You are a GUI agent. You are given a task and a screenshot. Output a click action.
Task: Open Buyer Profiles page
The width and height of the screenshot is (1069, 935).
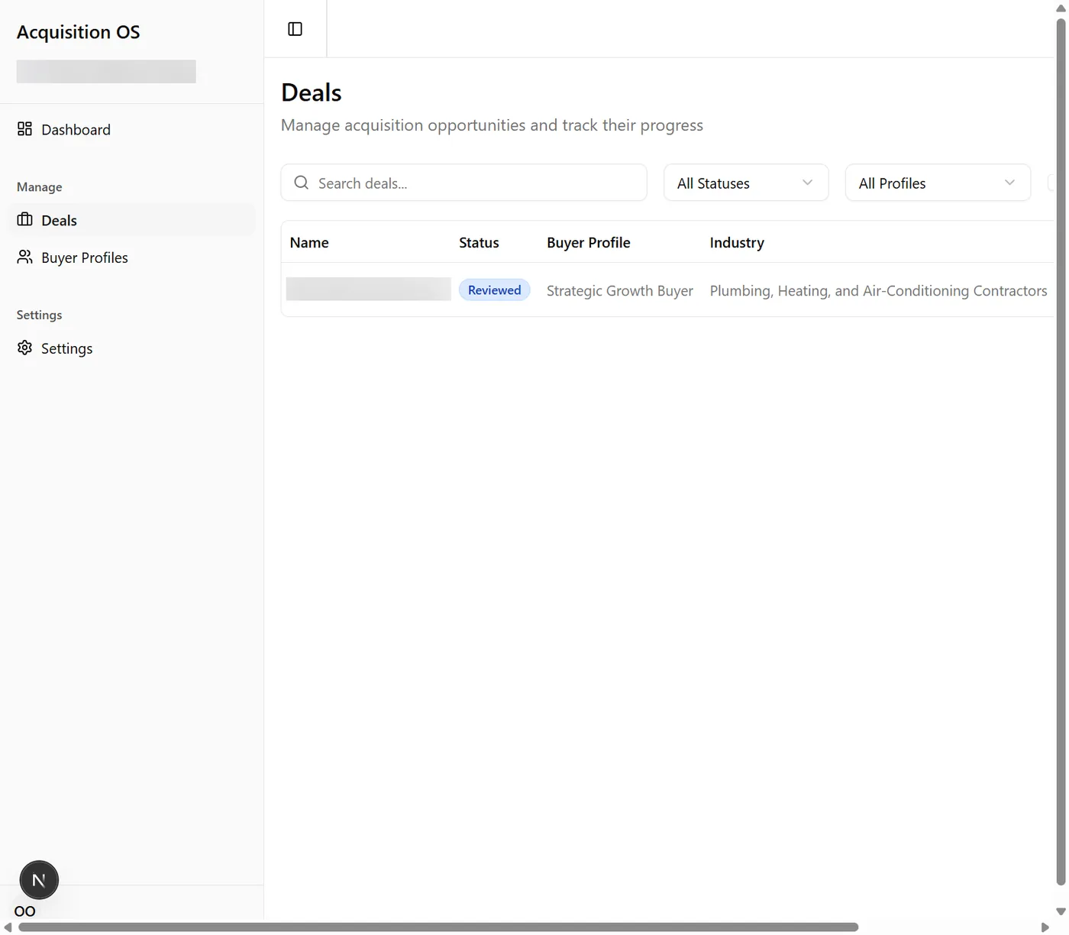(131, 257)
